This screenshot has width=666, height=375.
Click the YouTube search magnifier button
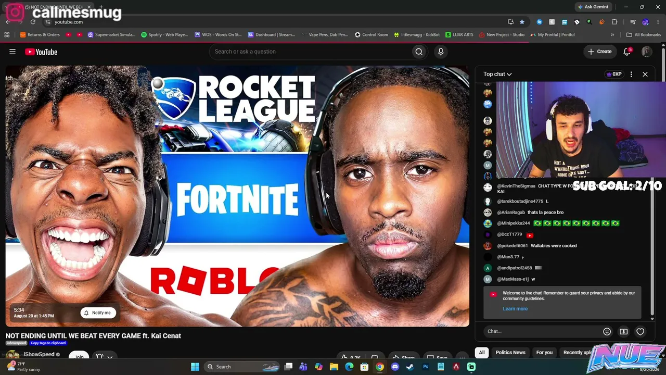419,52
